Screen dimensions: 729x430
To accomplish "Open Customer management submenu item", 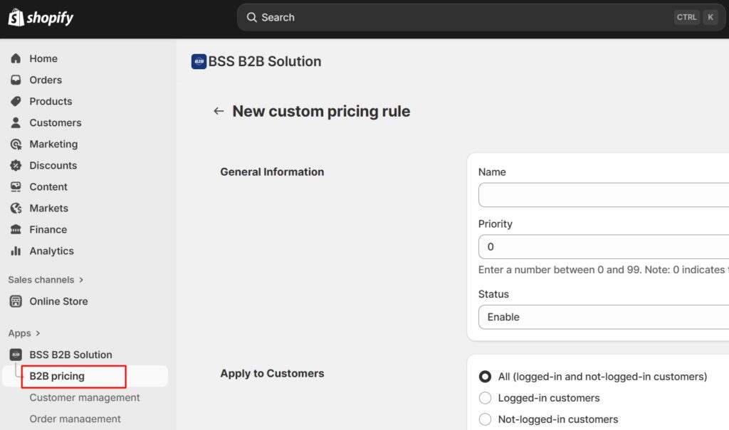I will click(85, 397).
